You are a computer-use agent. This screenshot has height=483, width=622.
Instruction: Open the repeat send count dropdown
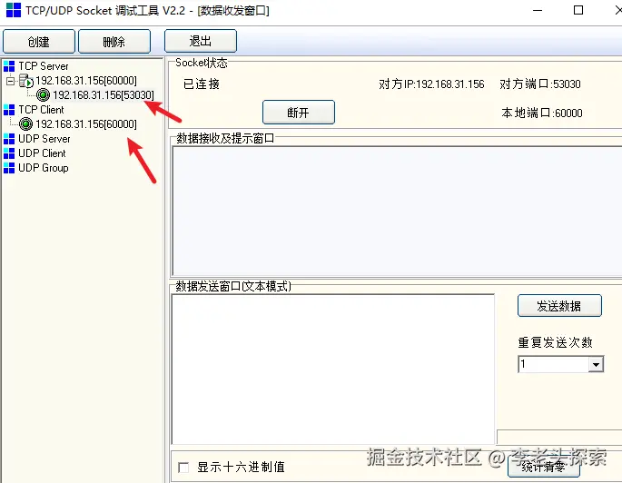596,364
